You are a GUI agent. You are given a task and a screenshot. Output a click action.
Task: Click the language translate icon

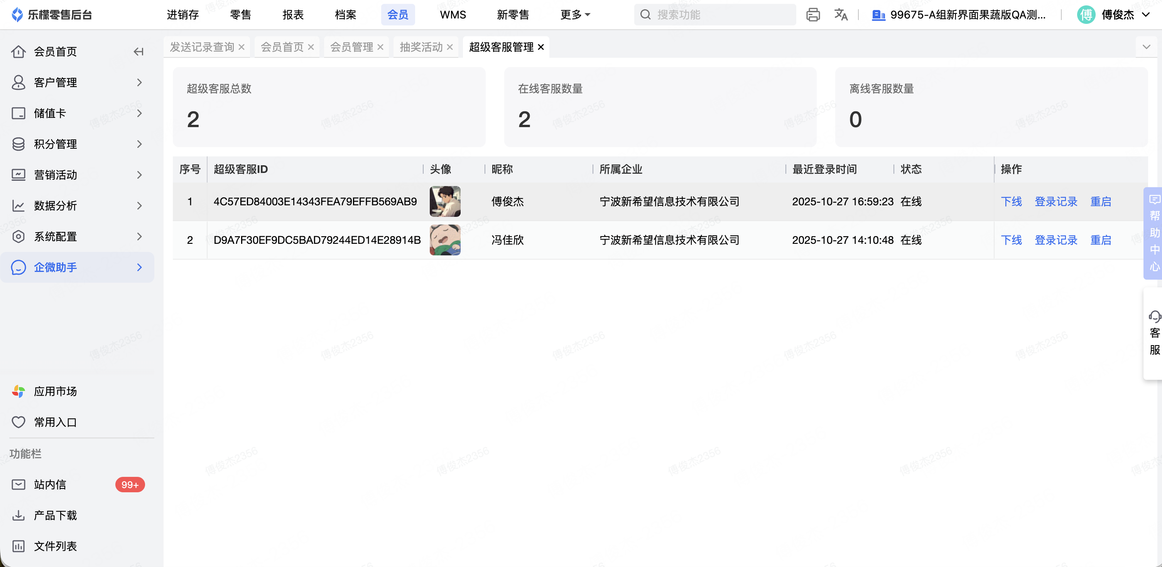click(x=841, y=15)
